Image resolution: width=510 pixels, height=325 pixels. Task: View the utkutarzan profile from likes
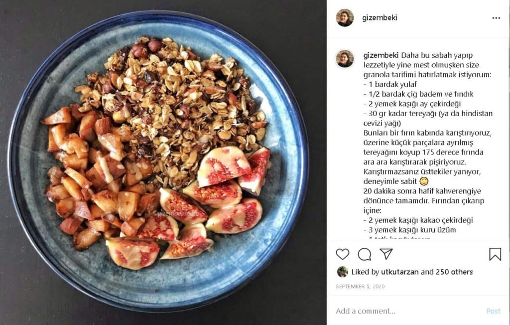pyautogui.click(x=400, y=272)
